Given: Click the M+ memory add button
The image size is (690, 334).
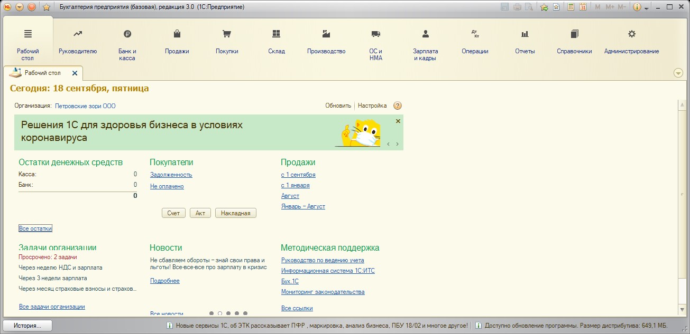Looking at the screenshot, I should click(610, 7).
